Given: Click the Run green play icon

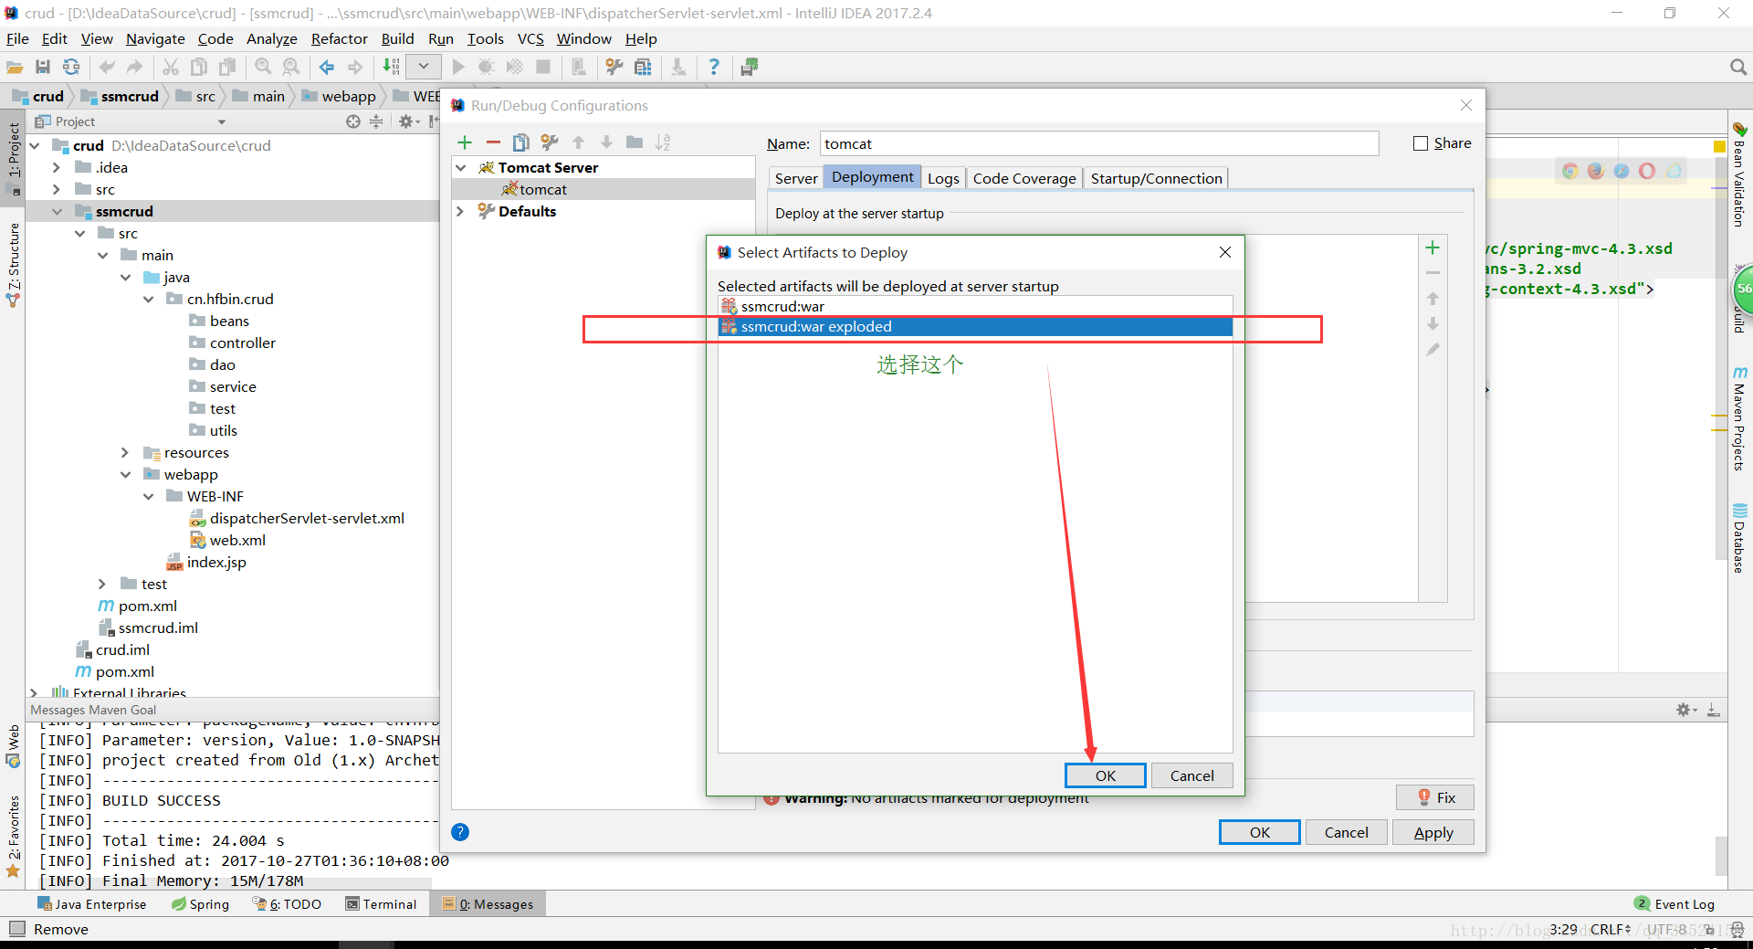Looking at the screenshot, I should pos(458,67).
